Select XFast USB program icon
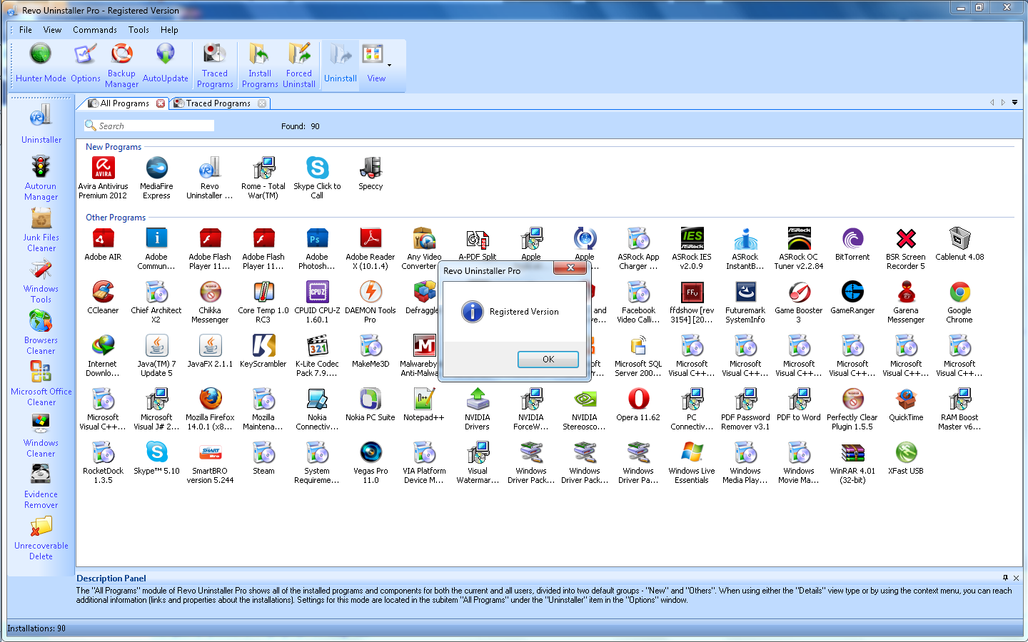 point(906,458)
